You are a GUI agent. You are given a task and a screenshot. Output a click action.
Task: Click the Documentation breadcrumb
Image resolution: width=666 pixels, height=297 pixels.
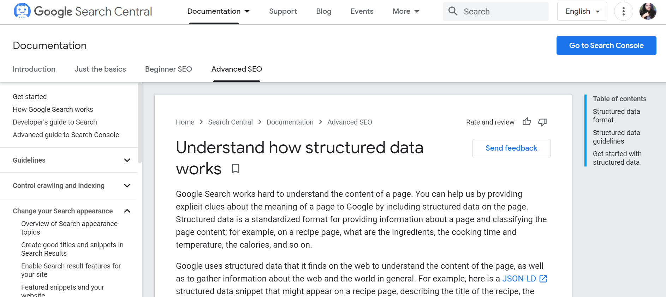[290, 122]
